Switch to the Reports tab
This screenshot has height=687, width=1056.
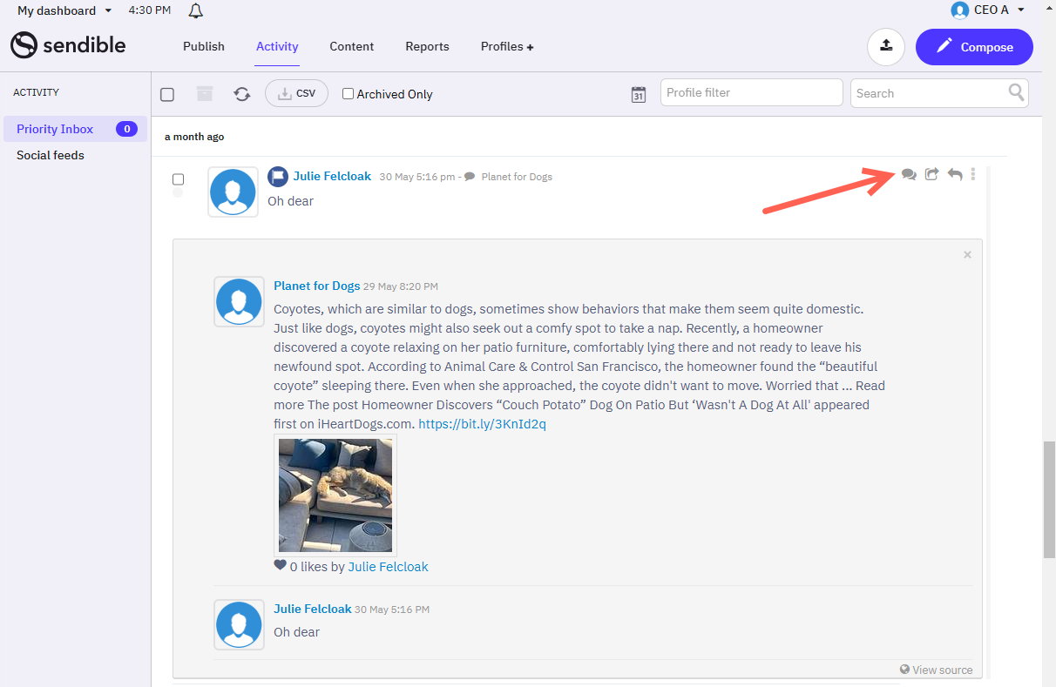point(427,46)
